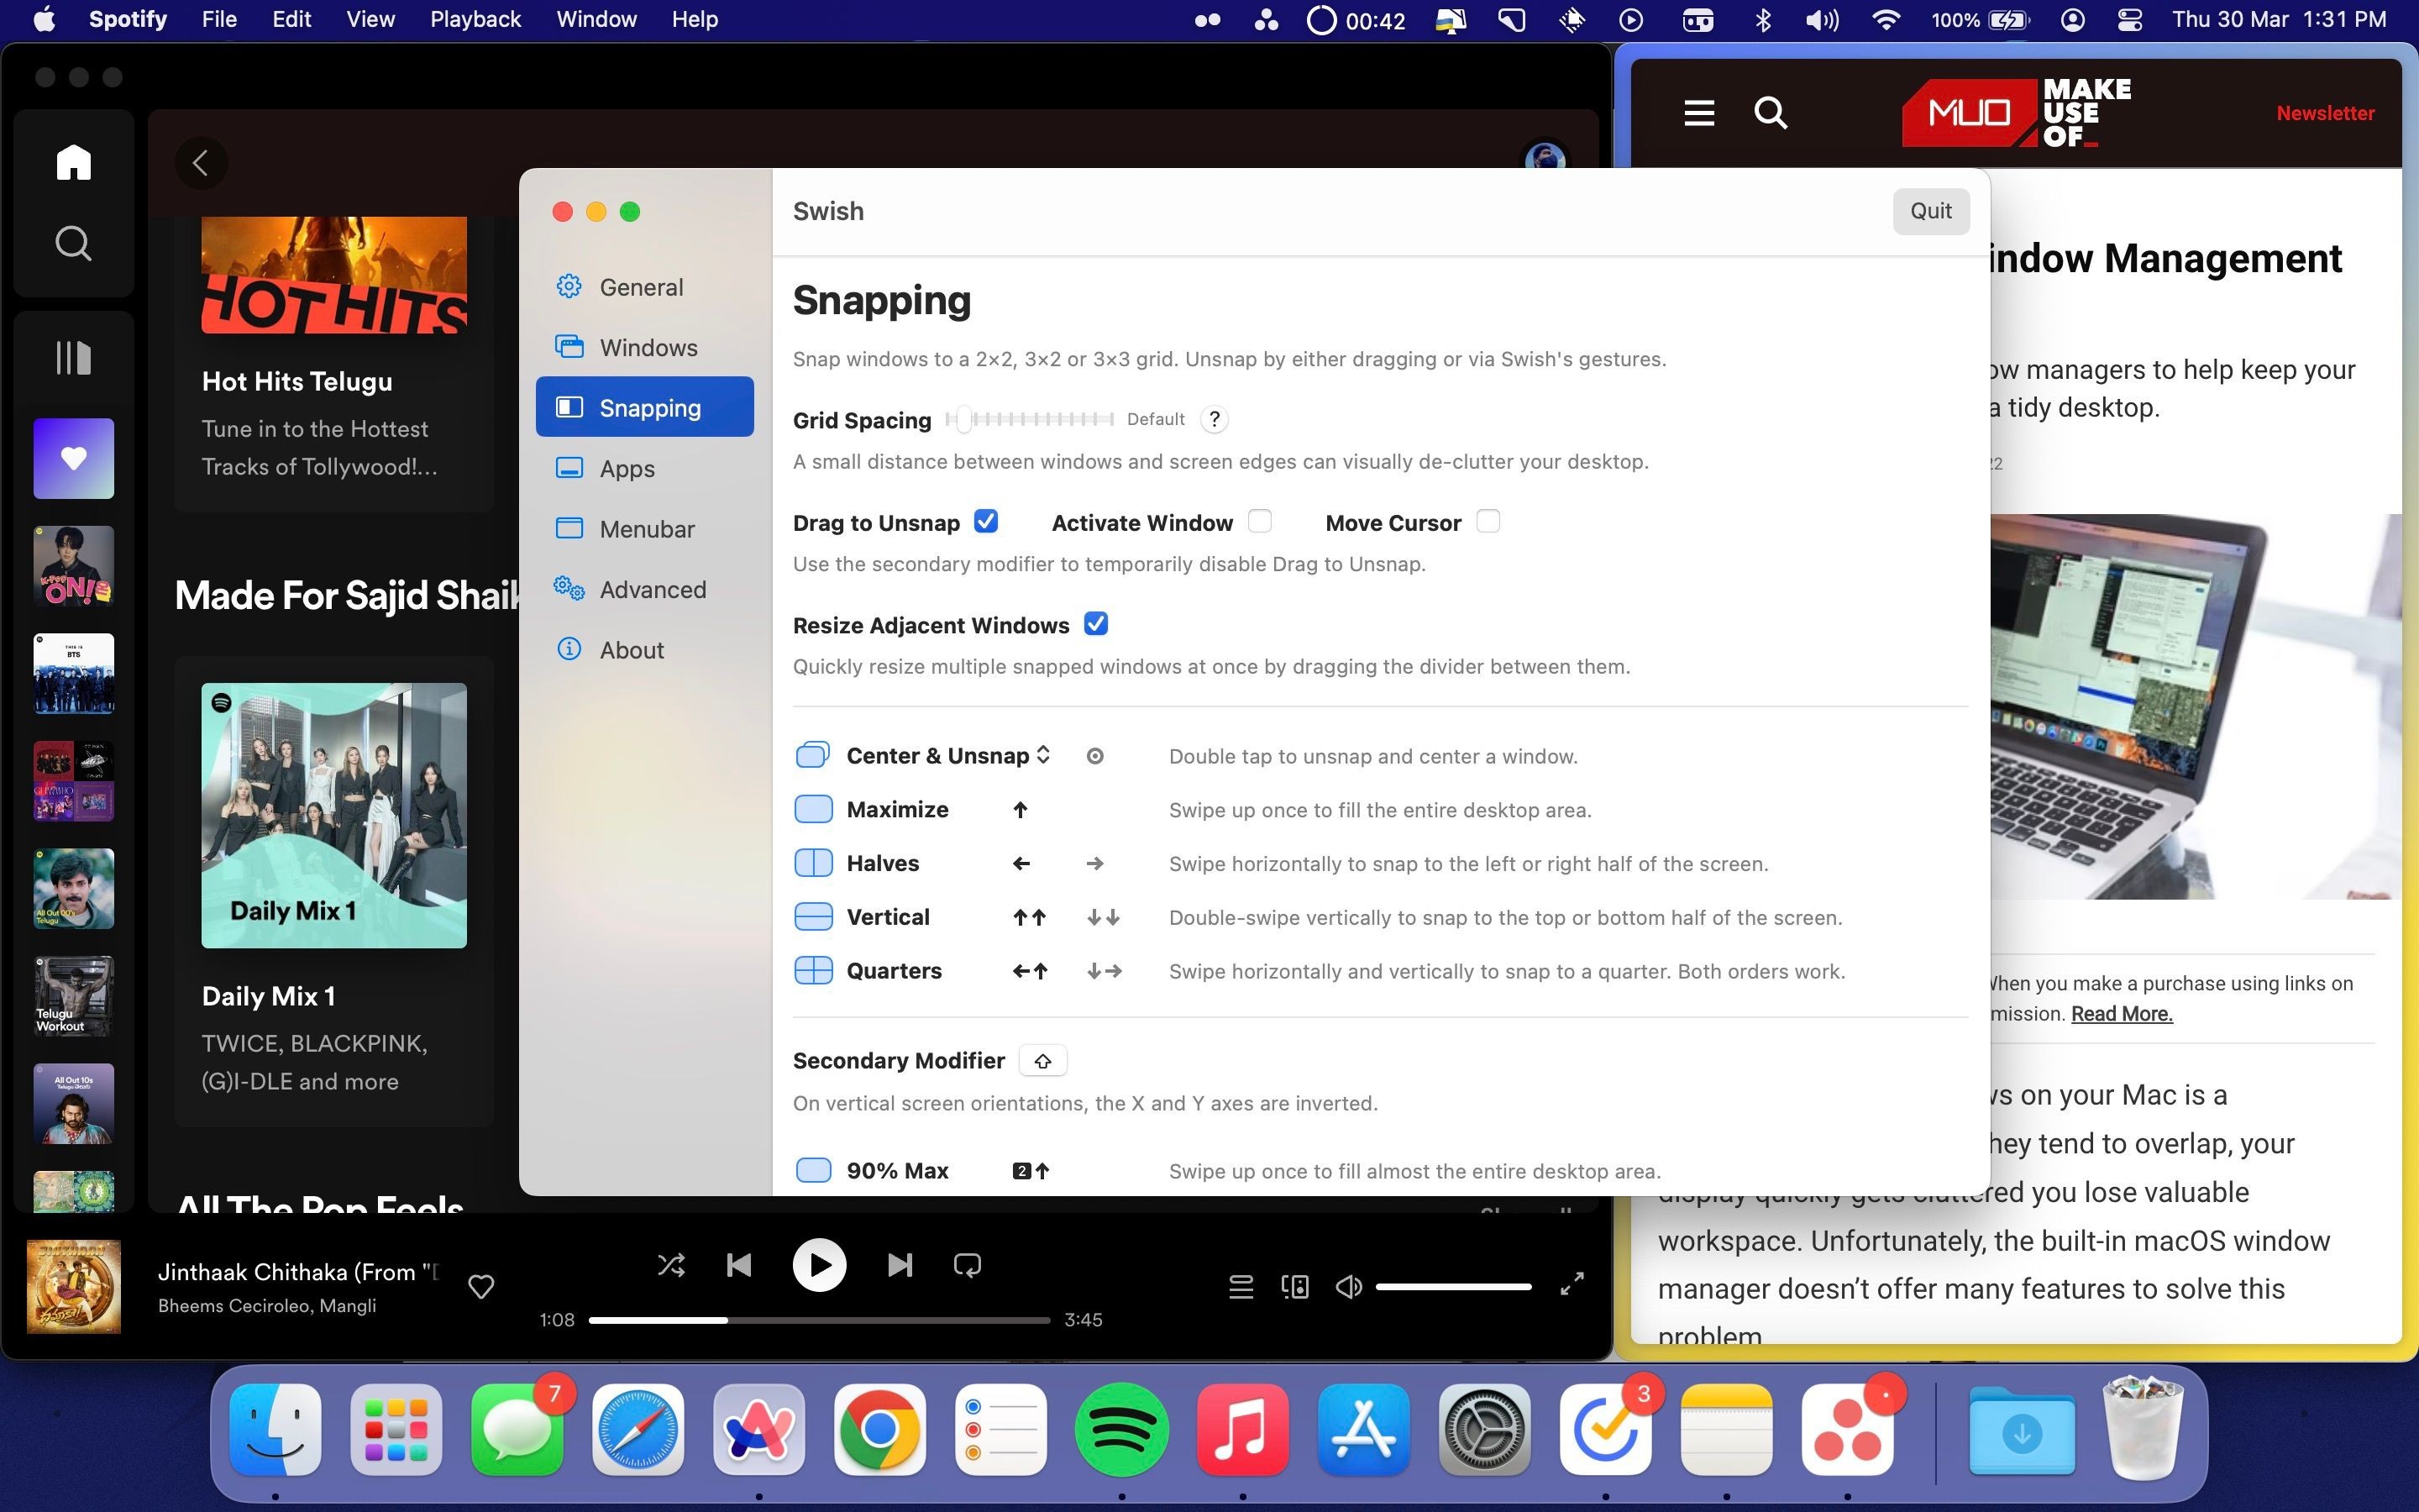Toggle shuffle in Spotify player

[671, 1265]
